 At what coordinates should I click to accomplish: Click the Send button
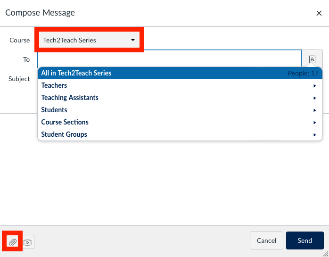tap(304, 240)
